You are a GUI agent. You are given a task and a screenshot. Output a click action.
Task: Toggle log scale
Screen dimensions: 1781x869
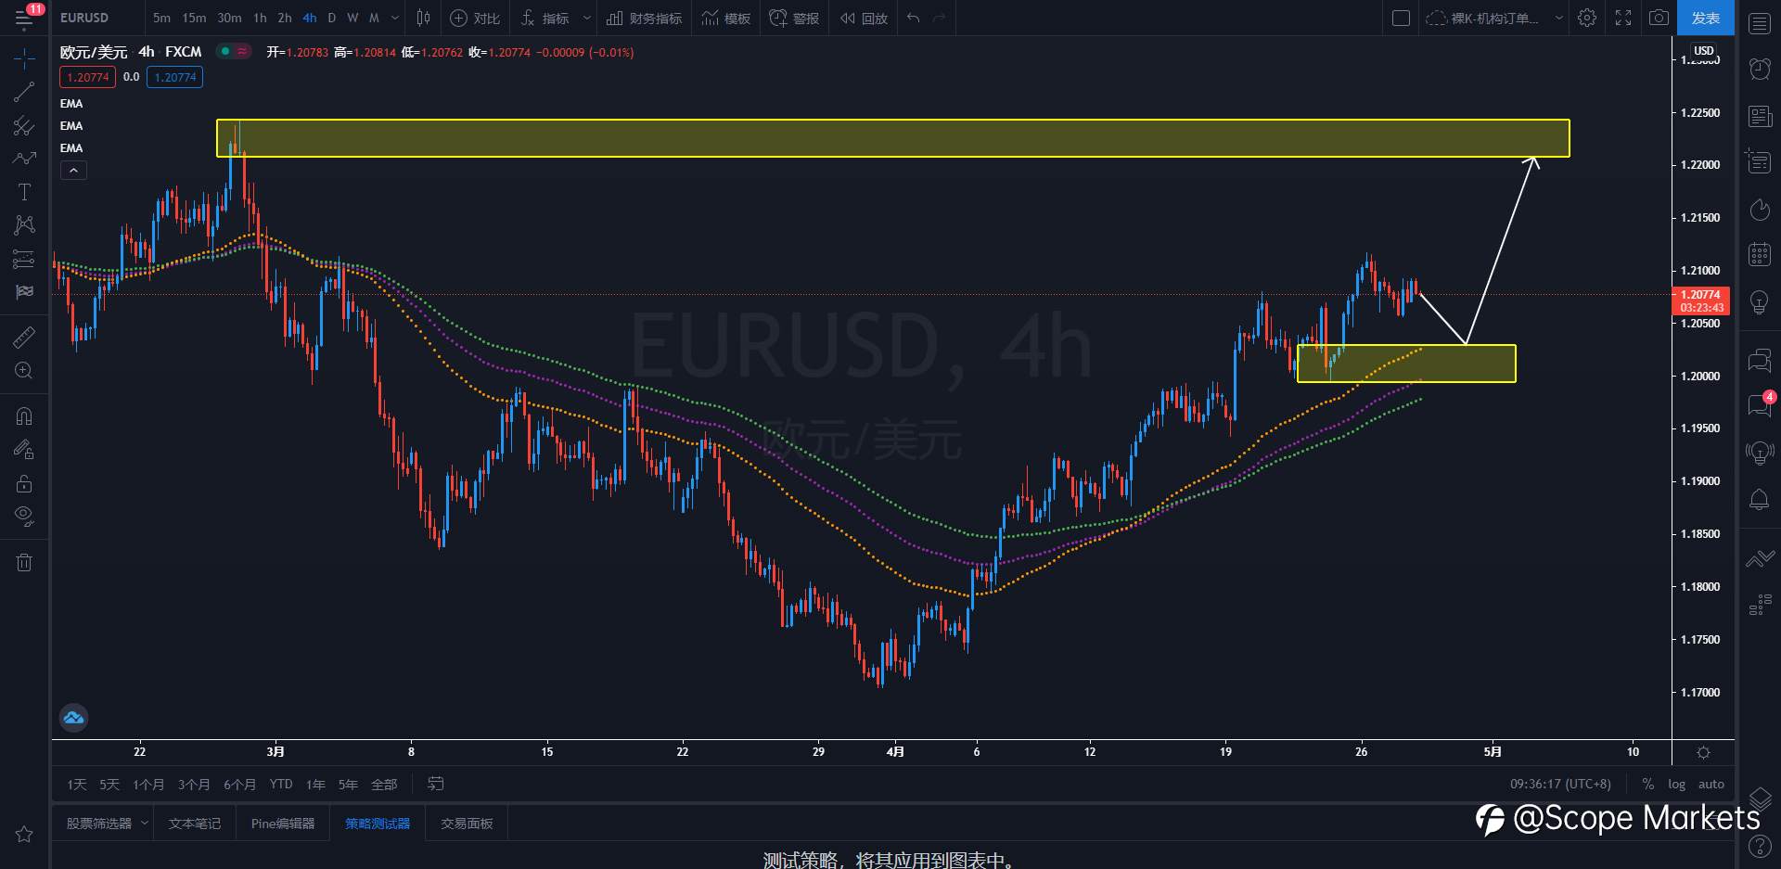[1676, 785]
